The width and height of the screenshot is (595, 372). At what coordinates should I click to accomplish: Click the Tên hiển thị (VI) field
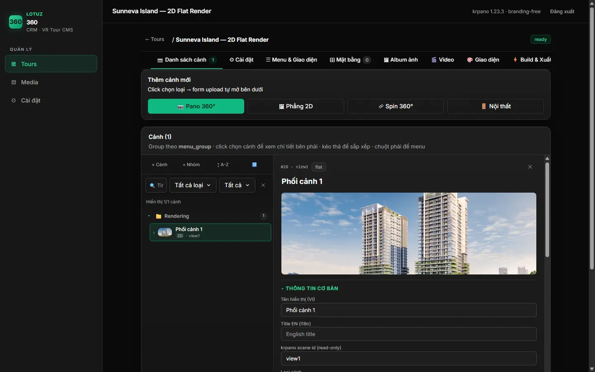(x=409, y=310)
